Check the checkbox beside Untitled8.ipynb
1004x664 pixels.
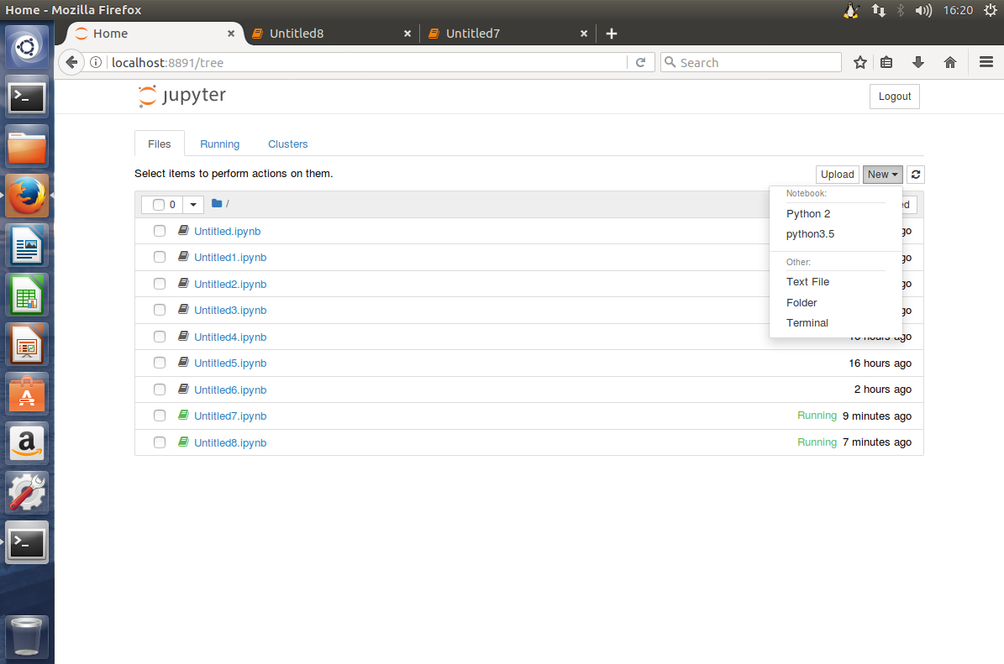160,442
